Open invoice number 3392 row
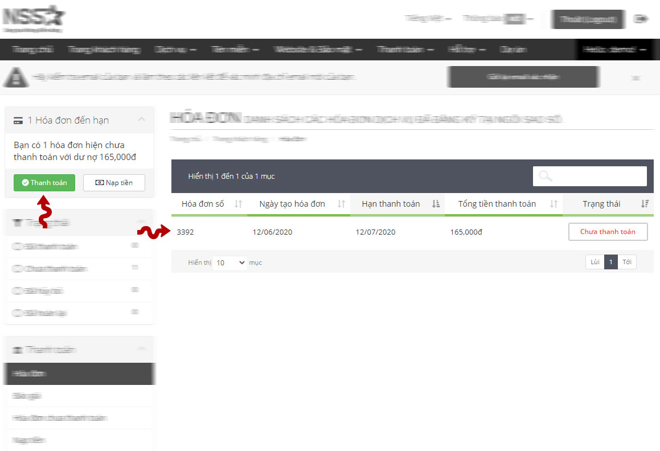This screenshot has width=660, height=451. [185, 232]
